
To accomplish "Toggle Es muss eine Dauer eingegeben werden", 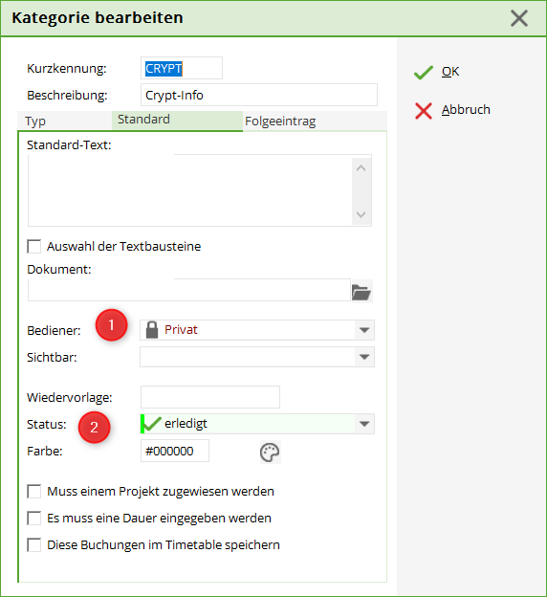I will [x=34, y=519].
